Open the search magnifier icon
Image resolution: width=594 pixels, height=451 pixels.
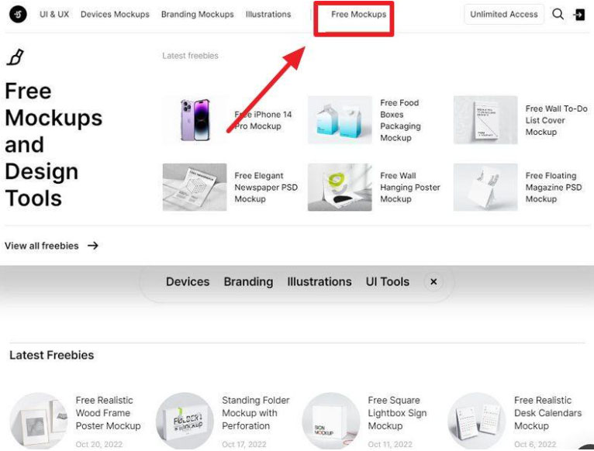click(558, 15)
